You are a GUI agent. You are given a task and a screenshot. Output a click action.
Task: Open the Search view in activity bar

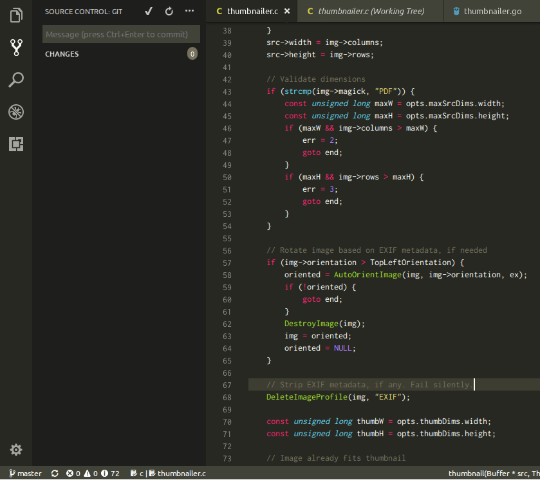click(16, 80)
